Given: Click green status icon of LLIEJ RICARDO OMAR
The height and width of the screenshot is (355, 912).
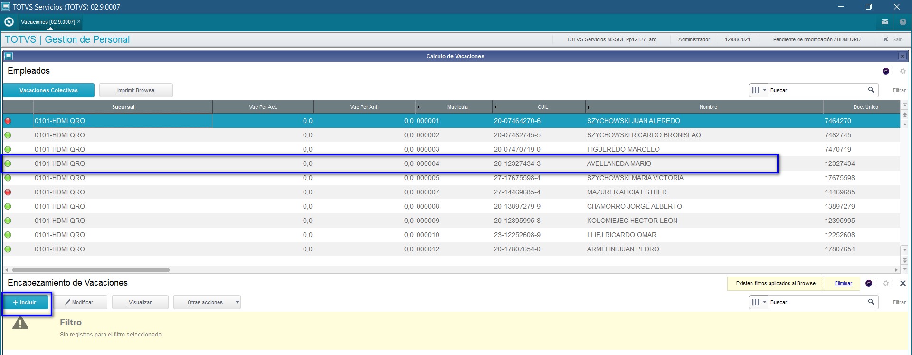Looking at the screenshot, I should pyautogui.click(x=8, y=235).
